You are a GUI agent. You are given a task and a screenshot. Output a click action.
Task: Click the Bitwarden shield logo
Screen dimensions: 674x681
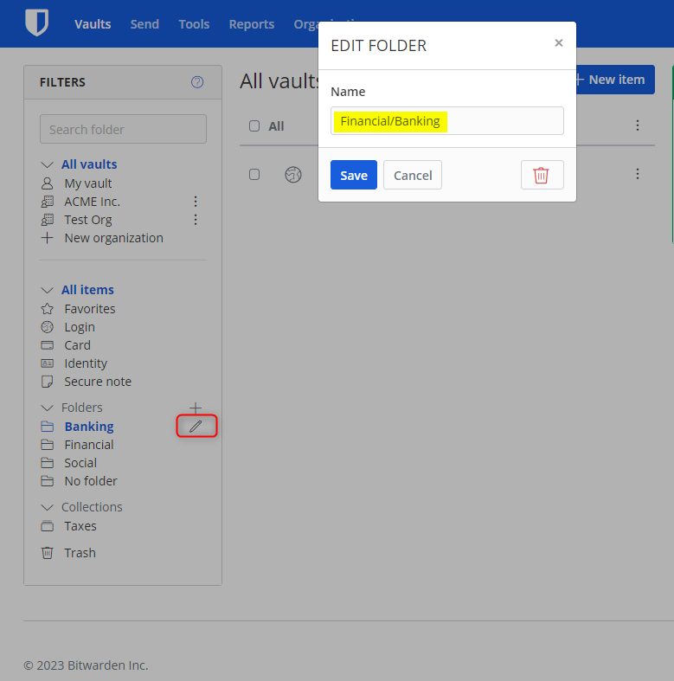(x=37, y=22)
